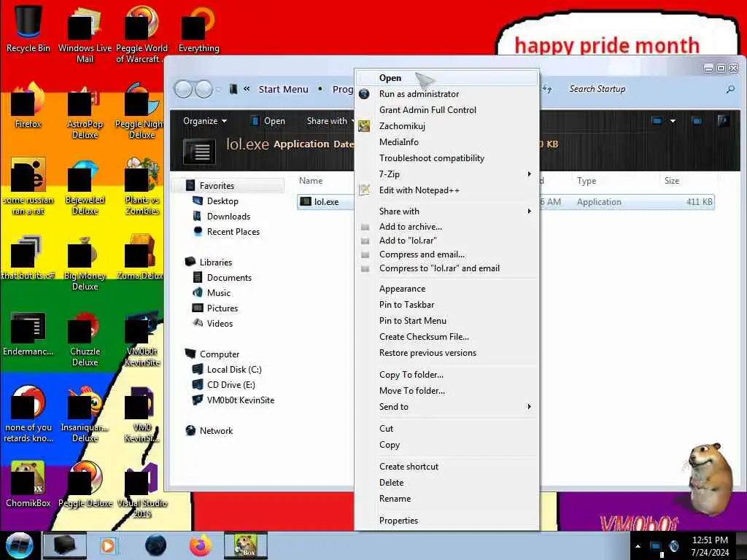Select Grant Admin Full Control
The width and height of the screenshot is (747, 560).
[447, 110]
